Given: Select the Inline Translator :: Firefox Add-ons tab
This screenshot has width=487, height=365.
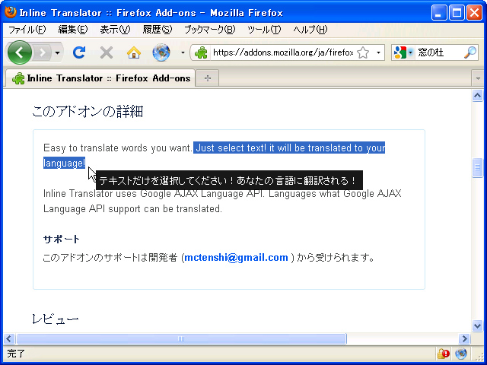Looking at the screenshot, I should click(100, 78).
